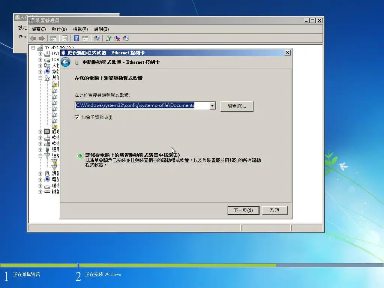Image resolution: width=384 pixels, height=288 pixels.
Task: Click the 正在蒐集資訊 step label
Action: tap(27, 274)
